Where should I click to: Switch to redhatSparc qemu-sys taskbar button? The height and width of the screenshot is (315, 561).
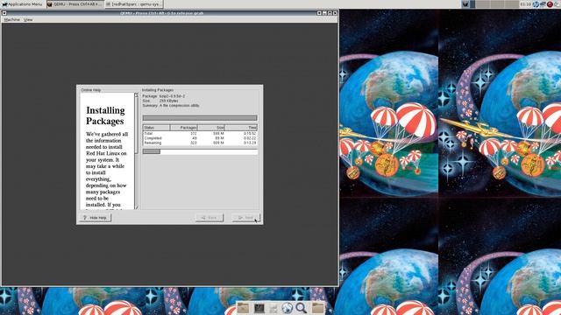134,4
